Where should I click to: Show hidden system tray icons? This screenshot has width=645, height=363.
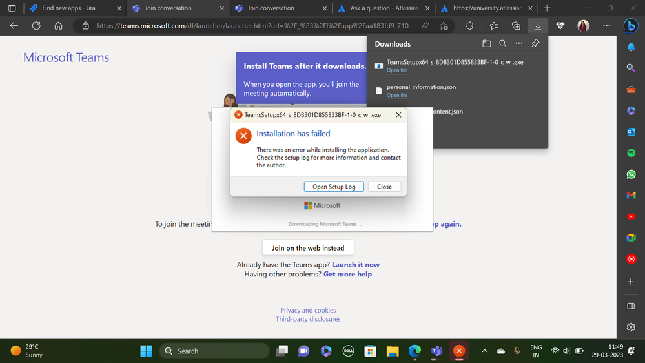(485, 351)
